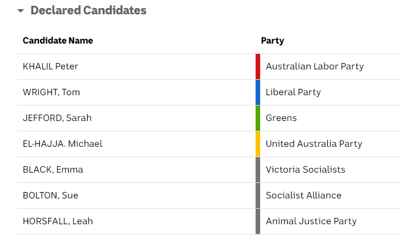Click the yellow United Australia Party color bar
400x242 pixels.
[x=258, y=144]
